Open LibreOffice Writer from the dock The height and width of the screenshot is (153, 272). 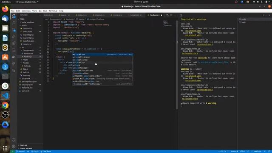(5, 38)
